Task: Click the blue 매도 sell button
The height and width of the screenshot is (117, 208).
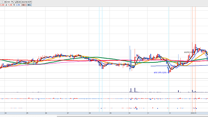Action: pos(29,5)
